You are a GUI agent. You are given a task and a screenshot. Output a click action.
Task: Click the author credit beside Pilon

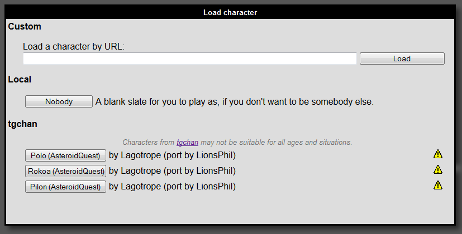[x=172, y=187]
